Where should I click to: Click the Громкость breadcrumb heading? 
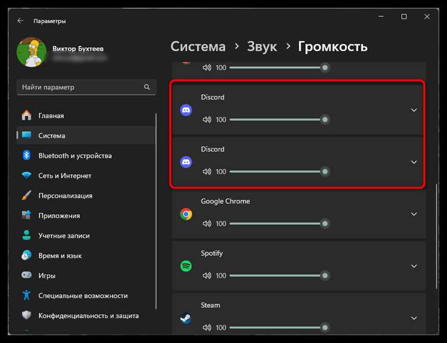tap(333, 47)
